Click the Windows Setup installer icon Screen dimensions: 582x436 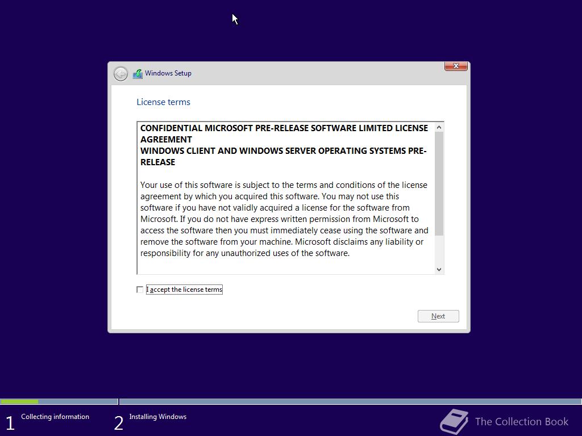[x=138, y=74]
